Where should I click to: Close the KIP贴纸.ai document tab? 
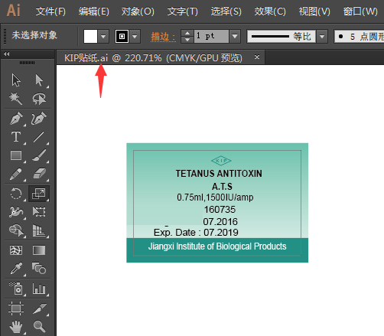[257, 57]
